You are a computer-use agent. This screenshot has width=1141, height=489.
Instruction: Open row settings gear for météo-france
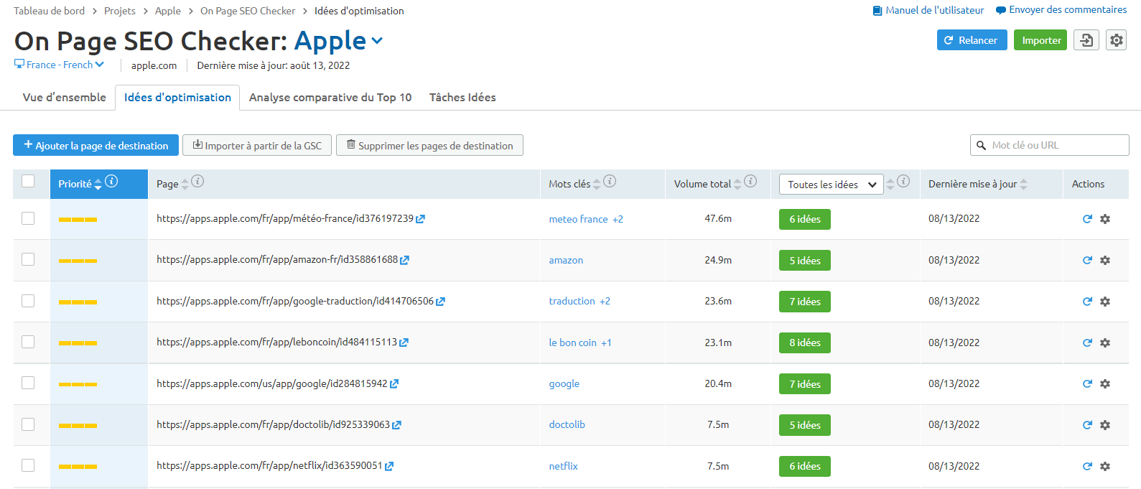tap(1105, 219)
